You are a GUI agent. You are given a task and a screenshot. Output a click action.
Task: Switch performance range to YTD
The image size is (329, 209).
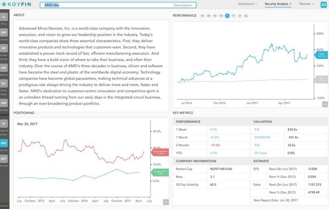coord(221,16)
